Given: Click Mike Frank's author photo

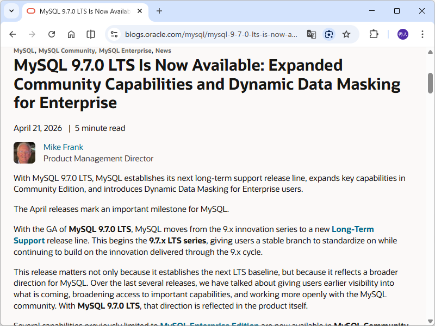Looking at the screenshot, I should 24,153.
